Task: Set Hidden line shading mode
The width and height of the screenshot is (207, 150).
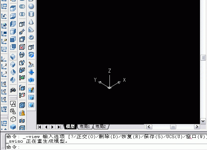Action: tap(13, 119)
